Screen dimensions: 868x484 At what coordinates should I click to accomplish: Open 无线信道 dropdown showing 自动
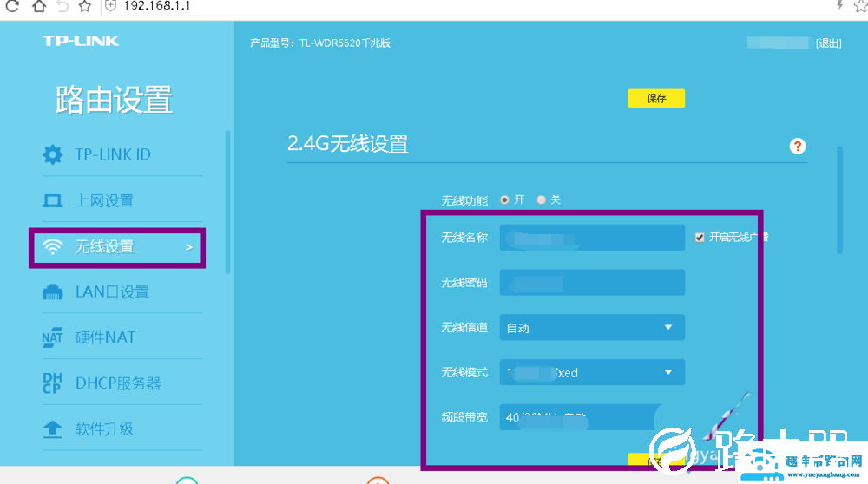pos(592,328)
